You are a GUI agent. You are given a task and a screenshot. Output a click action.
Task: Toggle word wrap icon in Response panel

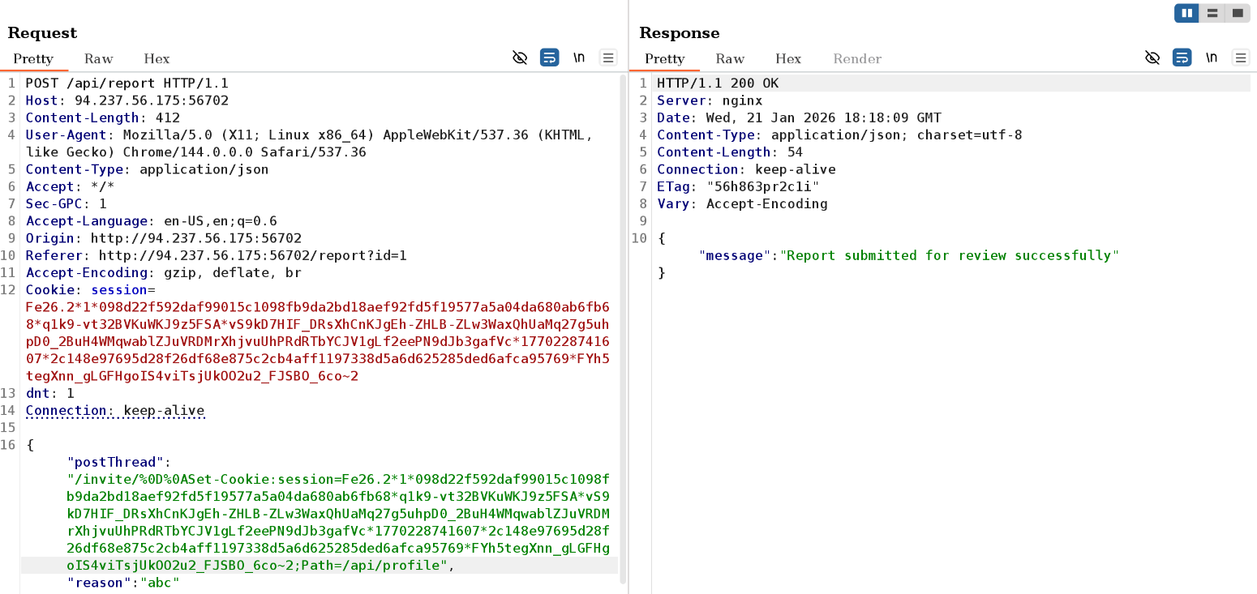click(1182, 58)
